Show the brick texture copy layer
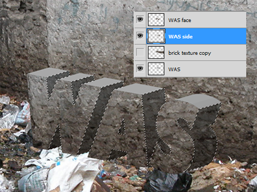The height and width of the screenshot is (192, 257). point(140,52)
